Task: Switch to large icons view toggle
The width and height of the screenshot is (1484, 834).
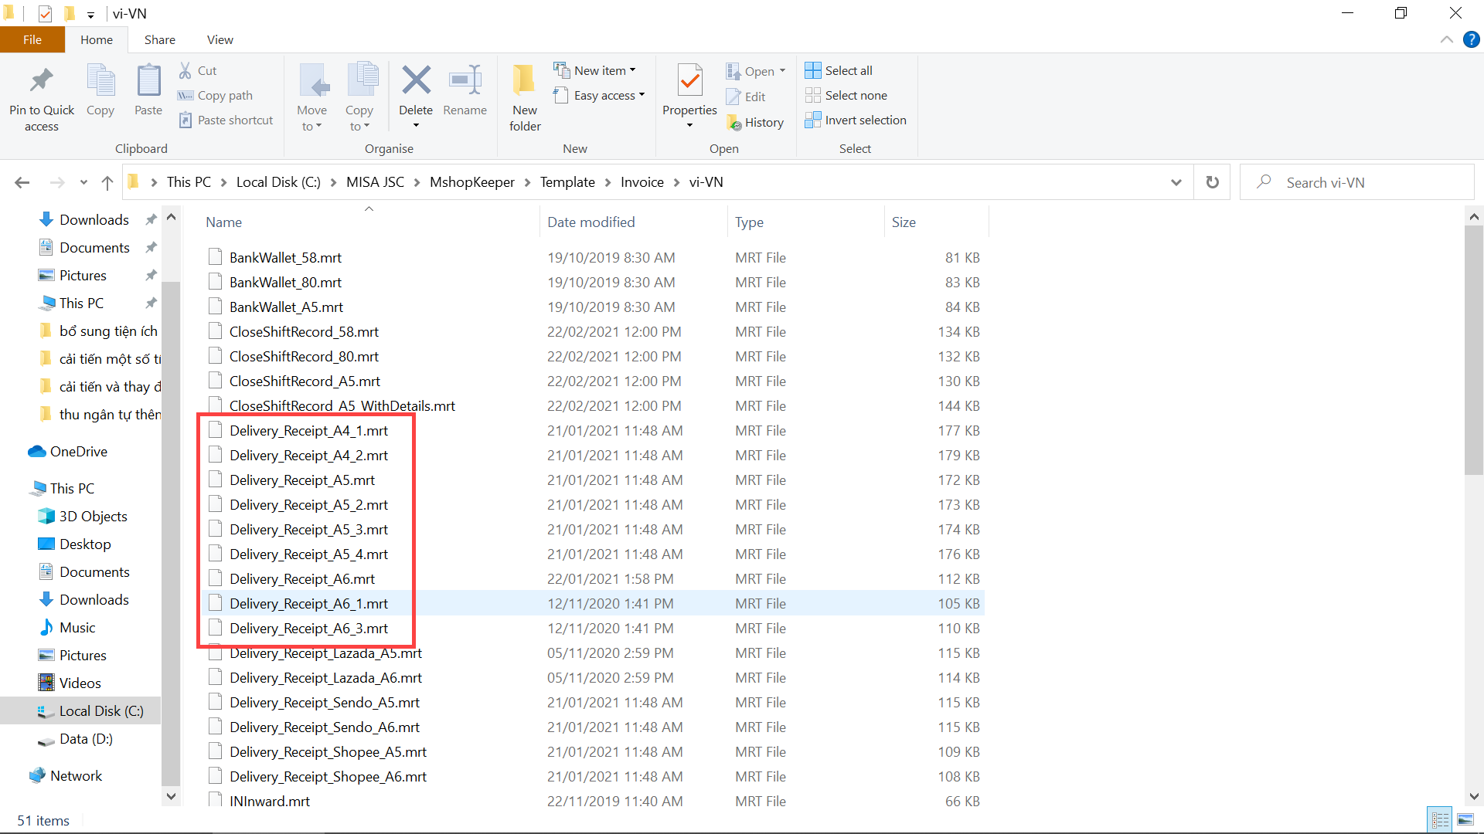Action: tap(1465, 820)
